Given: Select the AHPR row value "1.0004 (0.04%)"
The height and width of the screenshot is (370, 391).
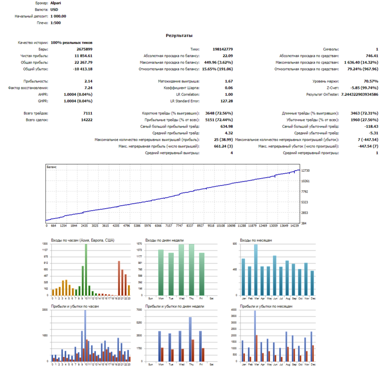Looking at the screenshot, I should pyautogui.click(x=78, y=94).
